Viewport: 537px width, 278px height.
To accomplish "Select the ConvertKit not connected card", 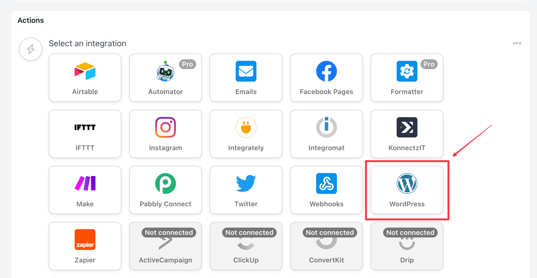I will point(326,246).
